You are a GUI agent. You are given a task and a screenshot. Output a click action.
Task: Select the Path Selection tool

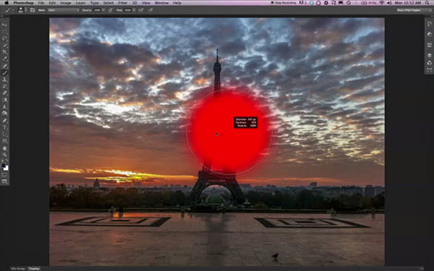[x=5, y=134]
